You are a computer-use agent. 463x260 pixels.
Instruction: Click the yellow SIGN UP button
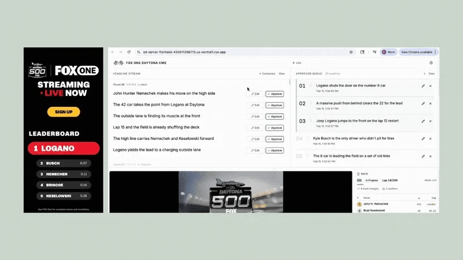pos(64,112)
